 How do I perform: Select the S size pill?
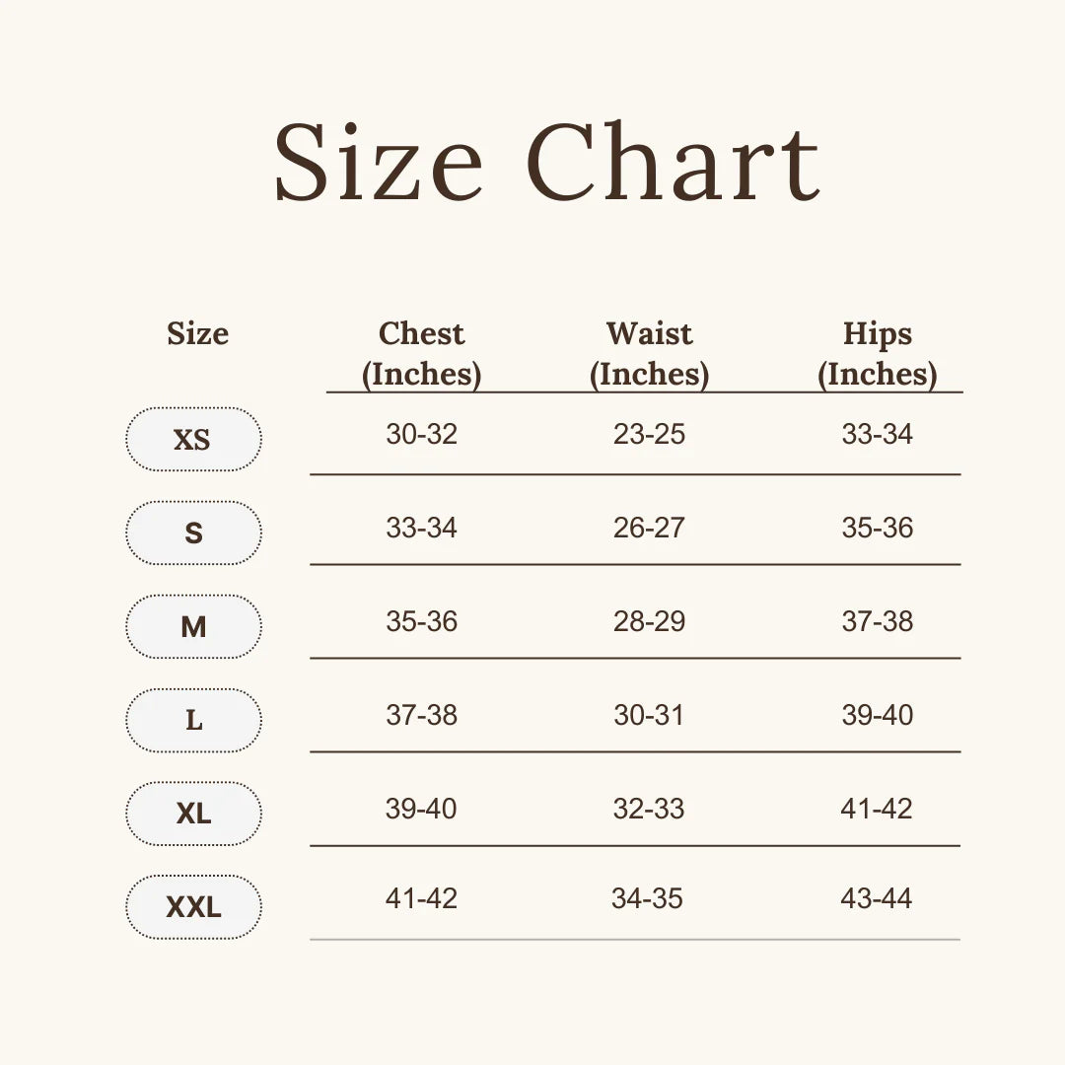pyautogui.click(x=193, y=533)
